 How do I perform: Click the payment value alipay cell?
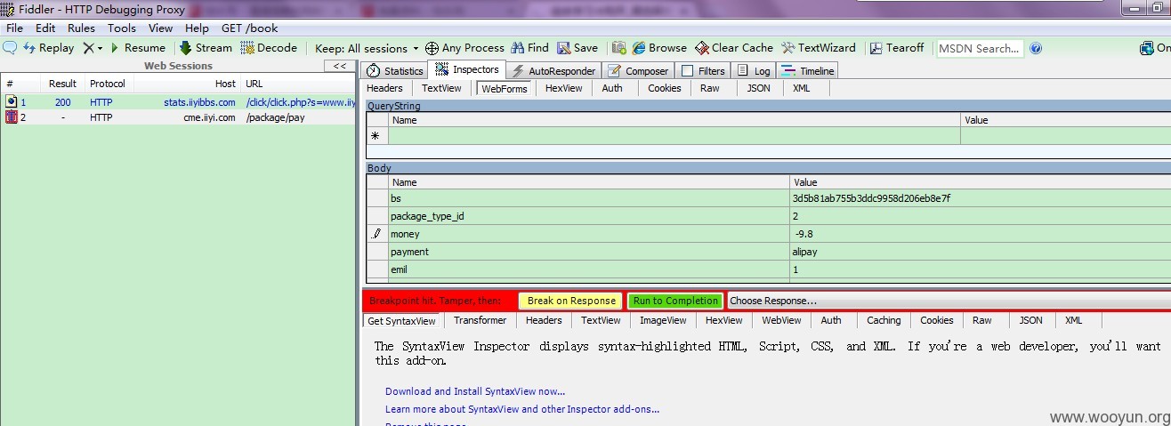[981, 252]
